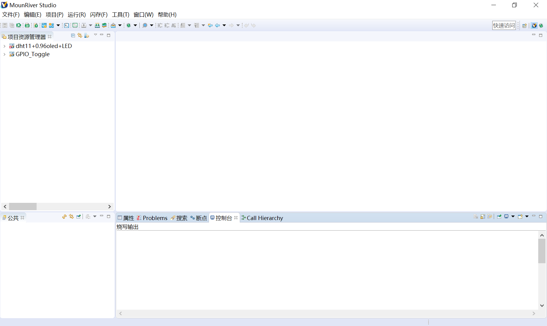Viewport: 547px width, 326px height.
Task: Open the 闪存(F) menu
Action: coord(99,14)
